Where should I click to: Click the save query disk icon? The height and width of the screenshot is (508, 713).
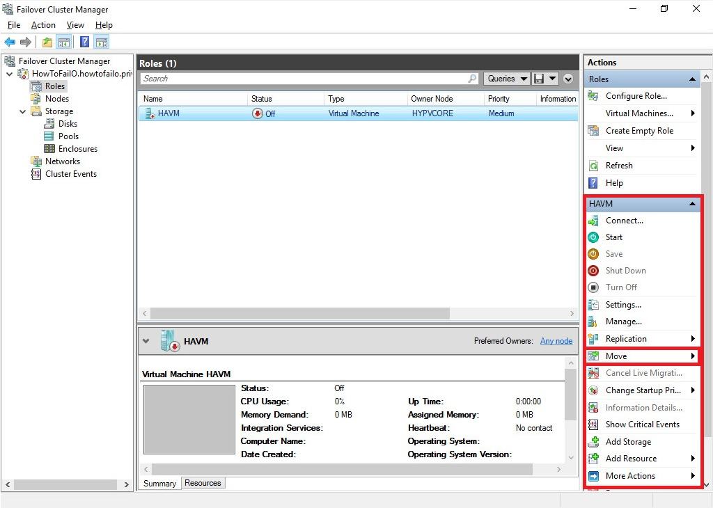click(539, 79)
